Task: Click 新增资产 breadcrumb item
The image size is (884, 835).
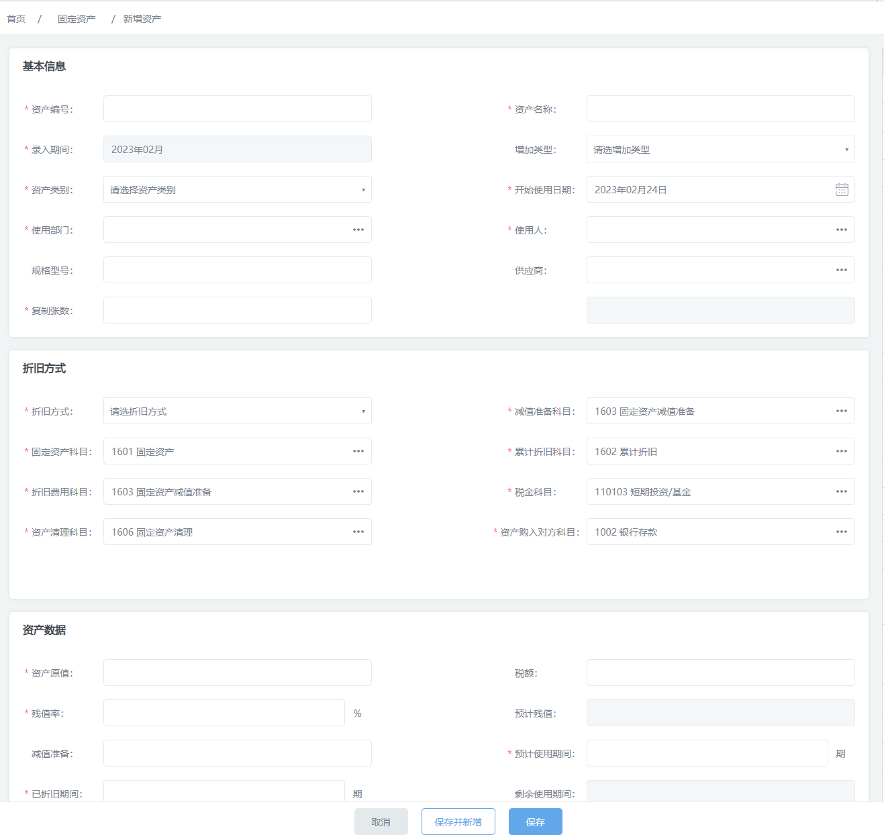Action: (x=142, y=19)
